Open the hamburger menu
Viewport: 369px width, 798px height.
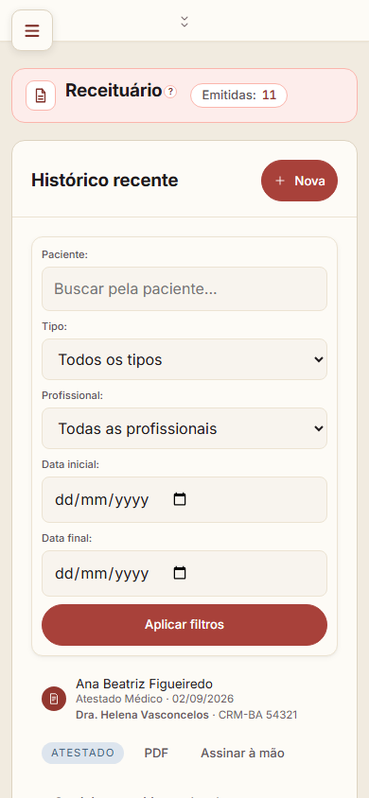click(x=32, y=30)
